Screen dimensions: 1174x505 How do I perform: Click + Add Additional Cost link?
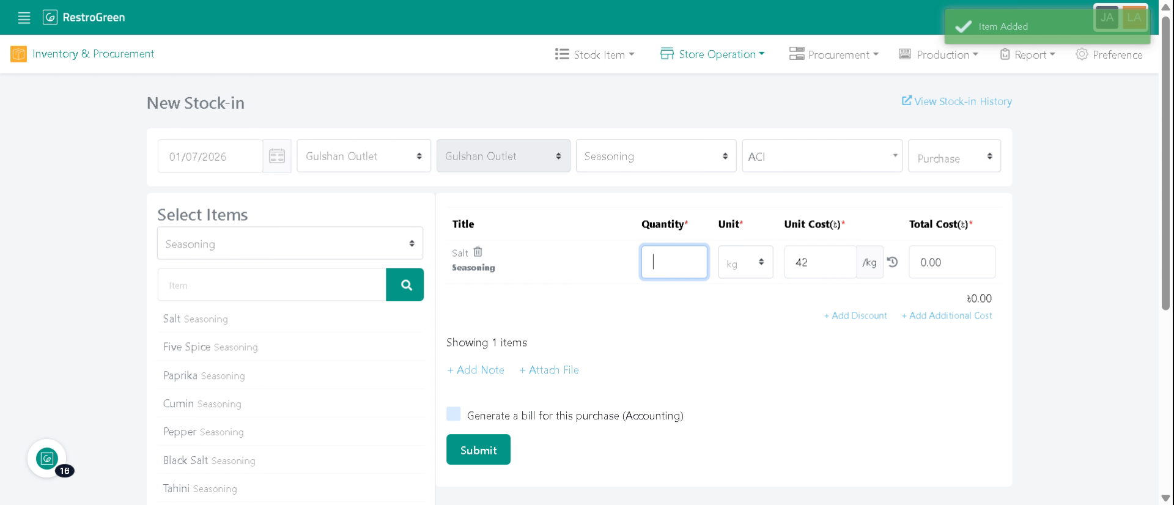[x=947, y=315]
